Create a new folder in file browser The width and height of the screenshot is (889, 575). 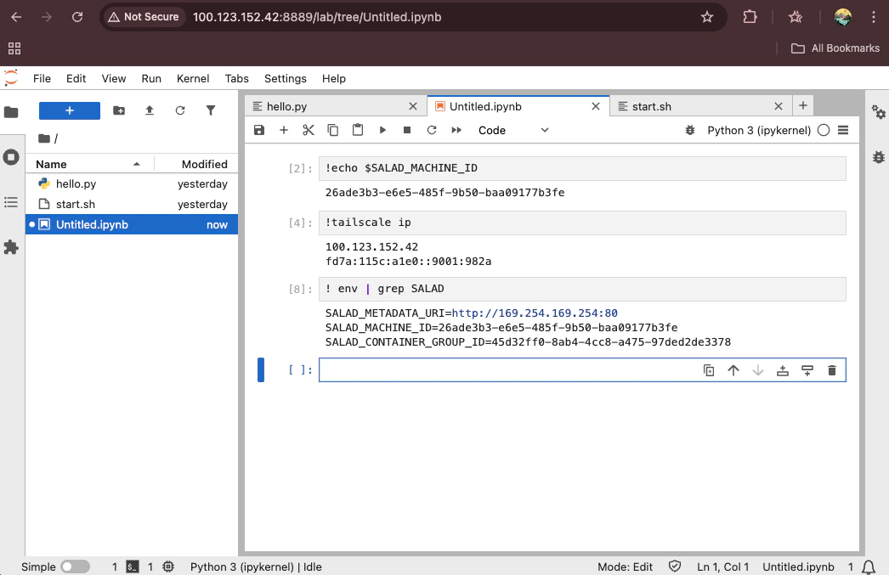119,110
